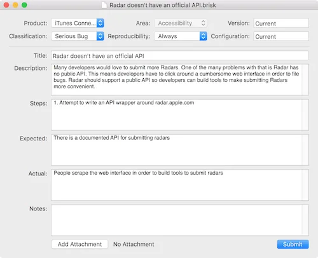Focus the Version text field
This screenshot has height=258, width=318.
point(281,24)
